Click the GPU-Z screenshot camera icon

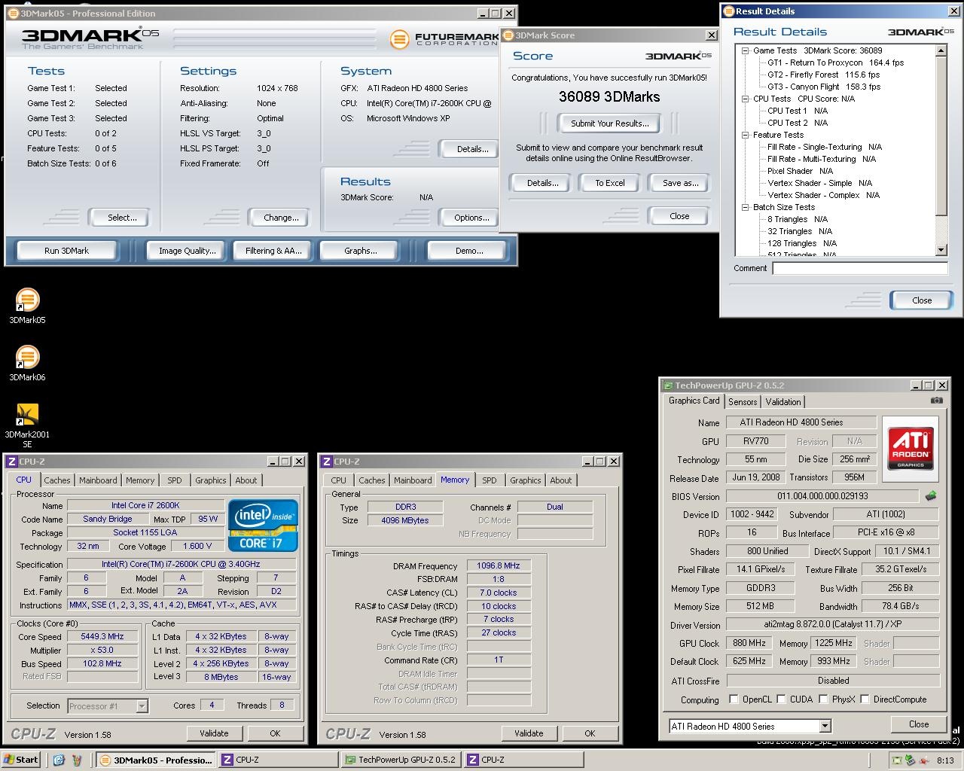coord(936,401)
